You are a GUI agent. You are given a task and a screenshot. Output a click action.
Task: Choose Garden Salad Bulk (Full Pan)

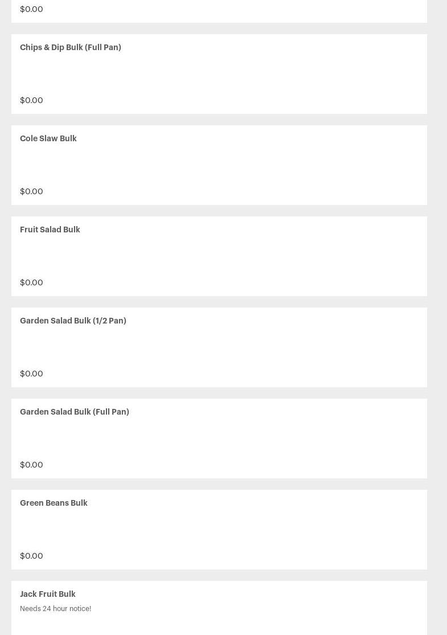tap(75, 412)
